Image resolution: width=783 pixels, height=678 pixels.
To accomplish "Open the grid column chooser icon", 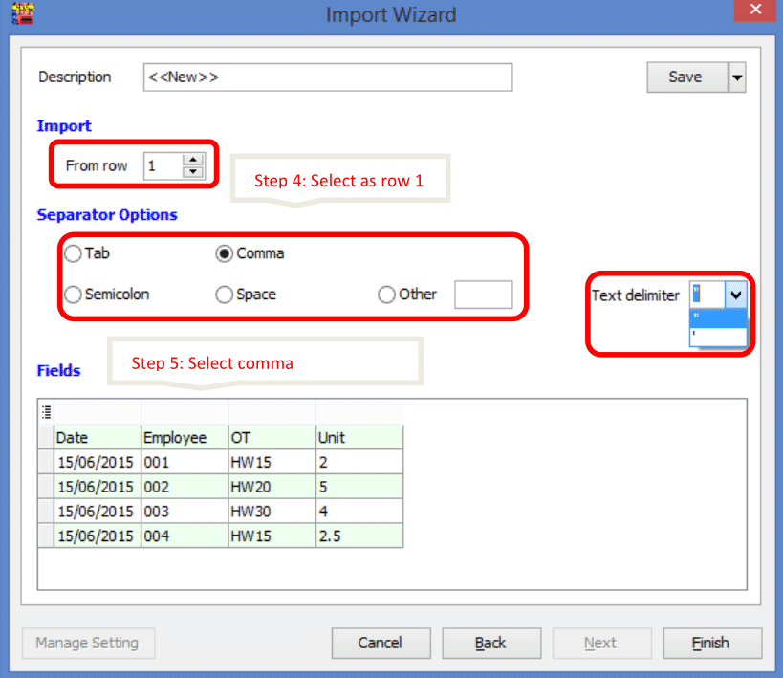I will point(45,412).
